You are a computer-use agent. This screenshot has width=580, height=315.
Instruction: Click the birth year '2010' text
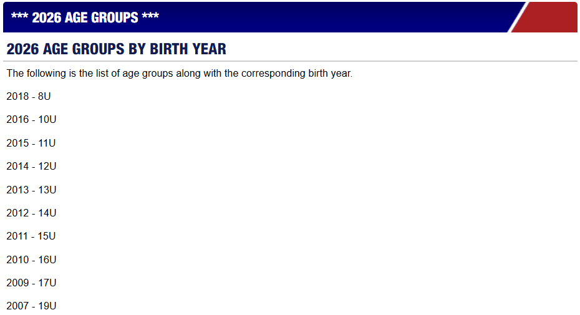[17, 259]
